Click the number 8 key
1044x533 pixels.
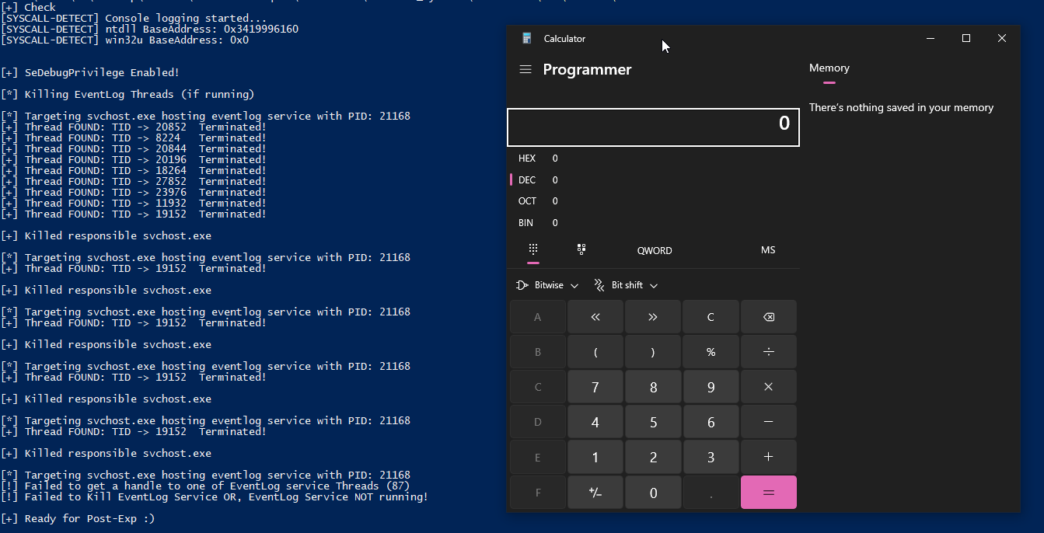pos(653,387)
